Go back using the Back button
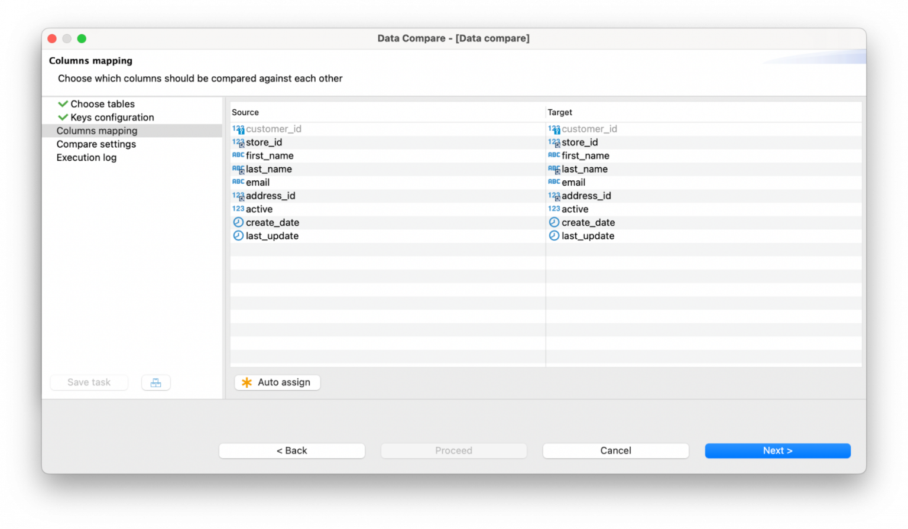This screenshot has height=529, width=908. 291,450
